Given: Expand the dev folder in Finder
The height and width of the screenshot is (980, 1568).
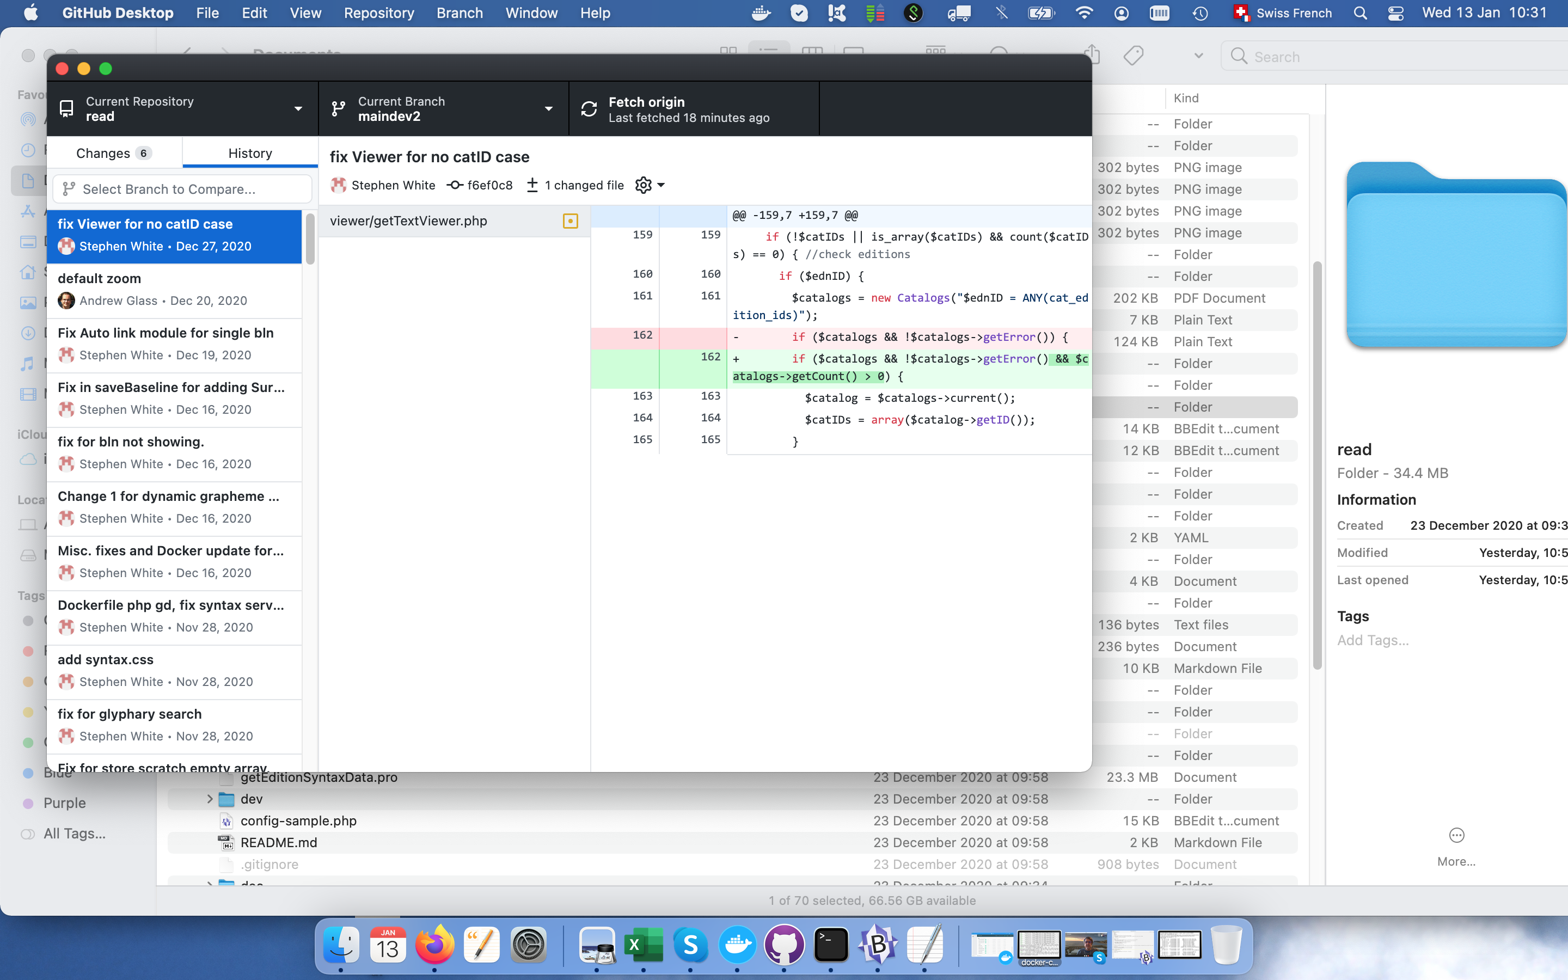Looking at the screenshot, I should [210, 799].
